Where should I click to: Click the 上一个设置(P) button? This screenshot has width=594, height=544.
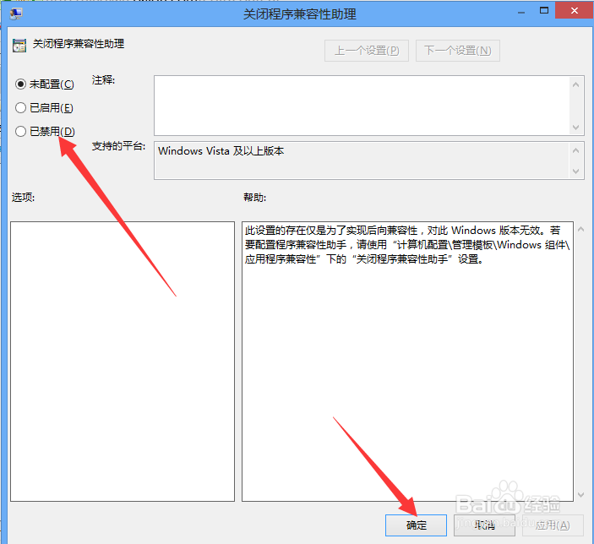click(x=367, y=51)
